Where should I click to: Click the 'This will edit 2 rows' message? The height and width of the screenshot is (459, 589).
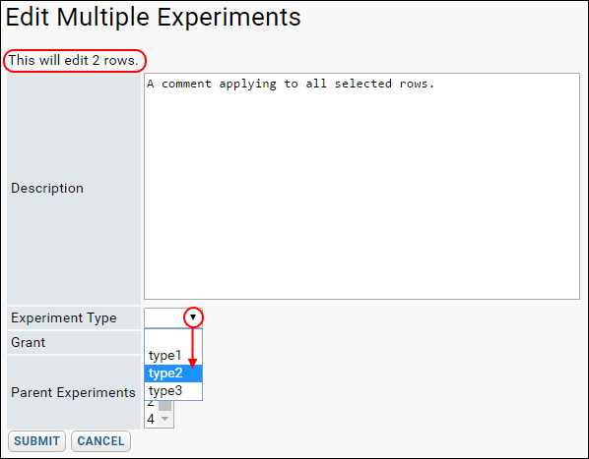pyautogui.click(x=74, y=60)
